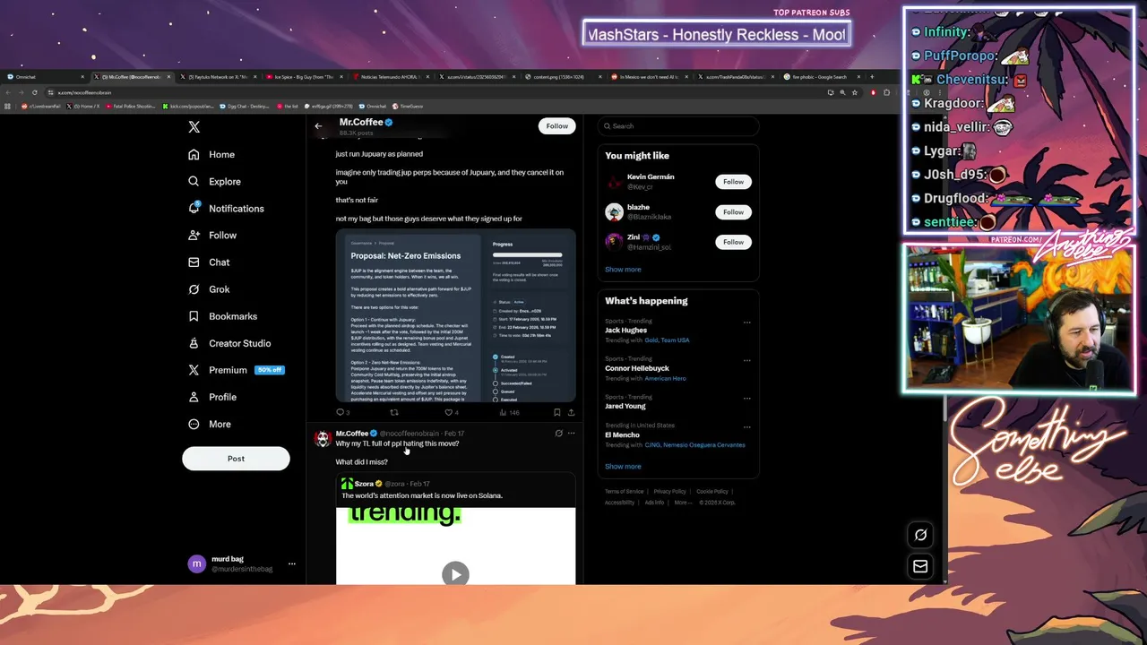The height and width of the screenshot is (645, 1147).
Task: Open more options on 'hating this move' tweet
Action: [571, 434]
